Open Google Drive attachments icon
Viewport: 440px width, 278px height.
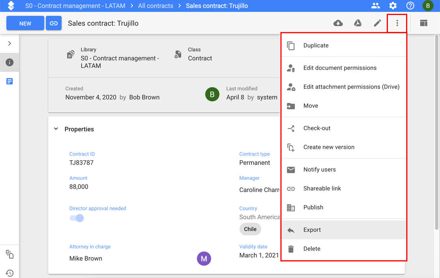[x=358, y=23]
